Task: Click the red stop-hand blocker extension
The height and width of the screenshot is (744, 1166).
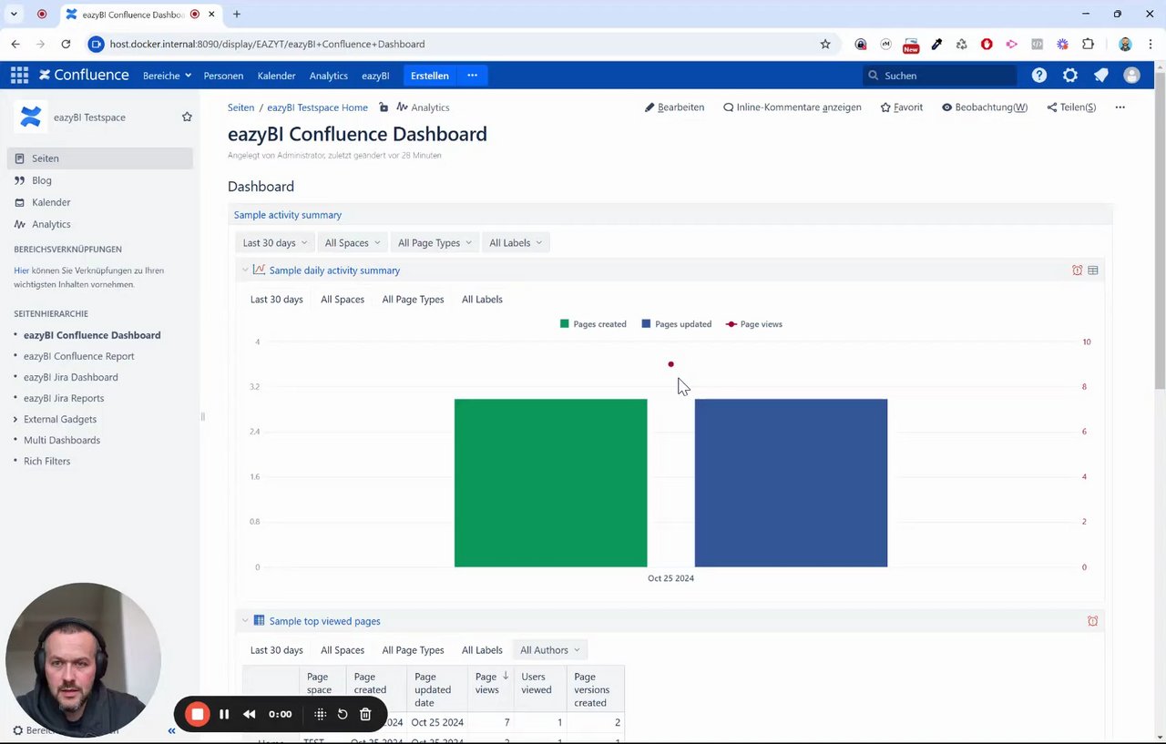Action: (987, 44)
